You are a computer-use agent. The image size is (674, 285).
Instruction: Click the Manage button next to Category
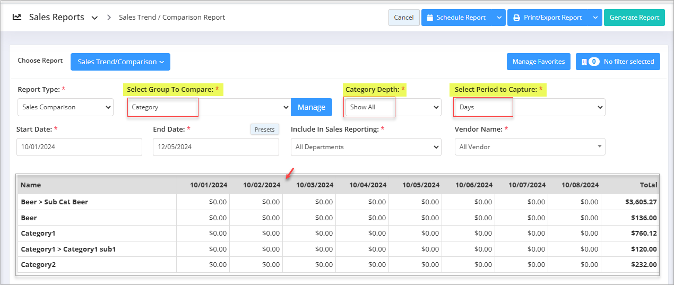click(312, 107)
